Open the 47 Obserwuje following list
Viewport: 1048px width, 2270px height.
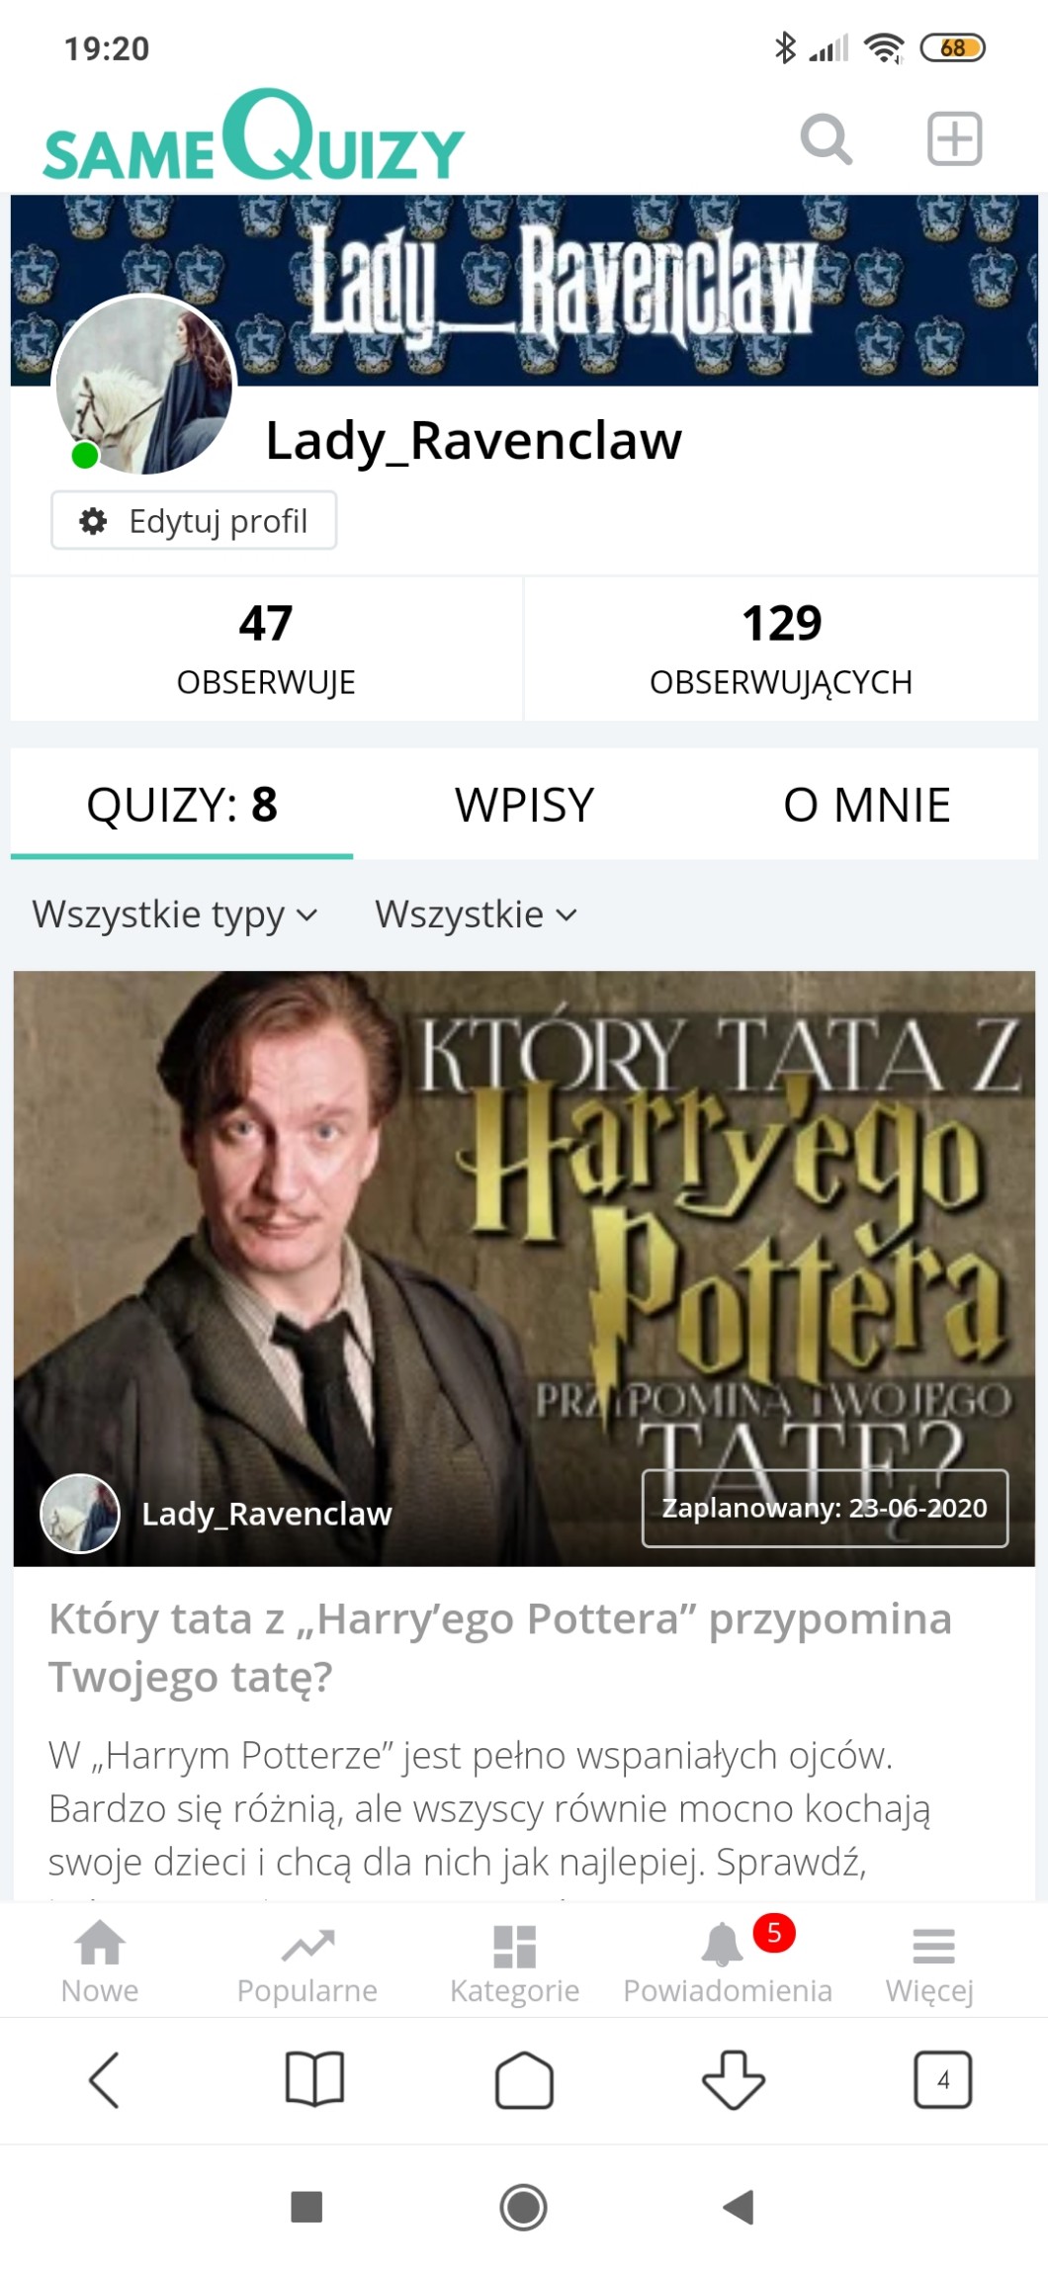coord(266,650)
